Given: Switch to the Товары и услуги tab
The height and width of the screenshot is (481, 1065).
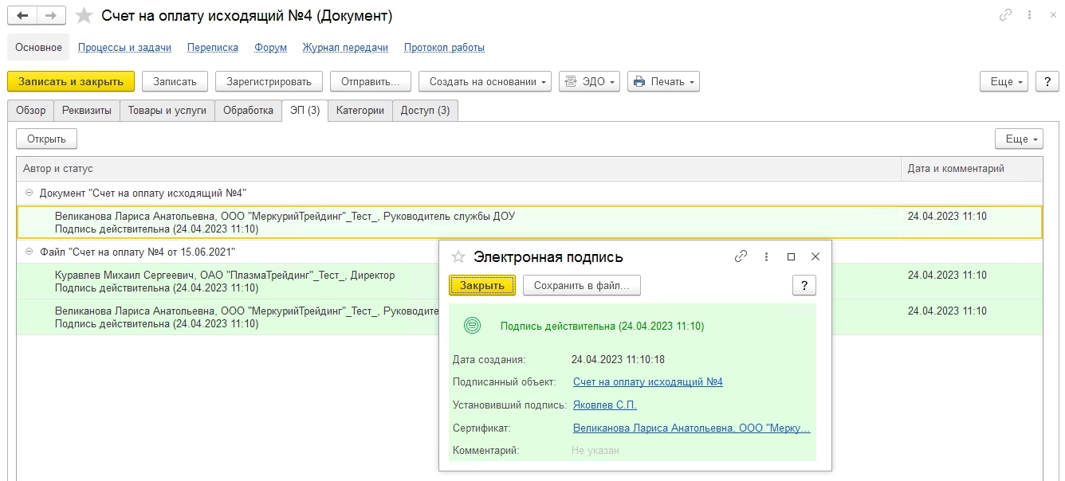Looking at the screenshot, I should point(167,111).
